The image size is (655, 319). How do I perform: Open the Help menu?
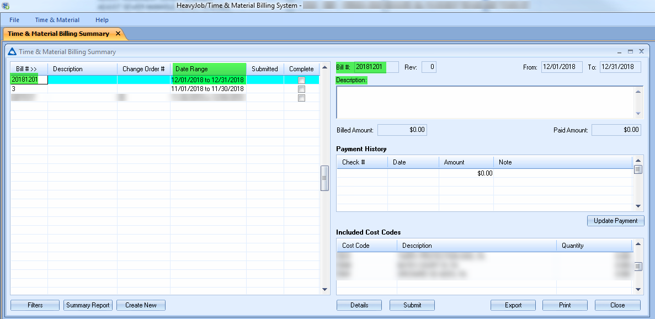click(102, 20)
